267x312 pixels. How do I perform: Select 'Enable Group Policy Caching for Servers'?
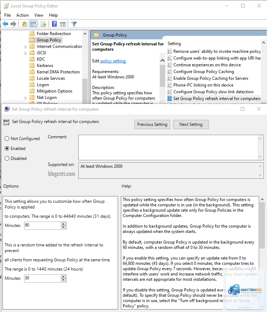coord(211,78)
